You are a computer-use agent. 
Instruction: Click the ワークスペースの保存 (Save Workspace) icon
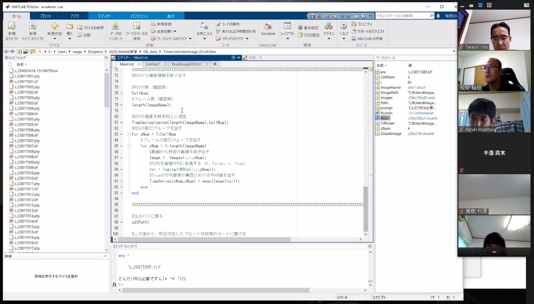tap(137, 26)
